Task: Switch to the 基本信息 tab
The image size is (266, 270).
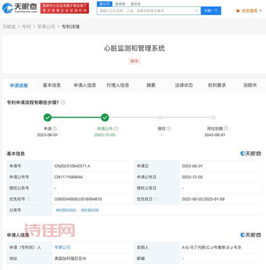Action: coord(52,85)
